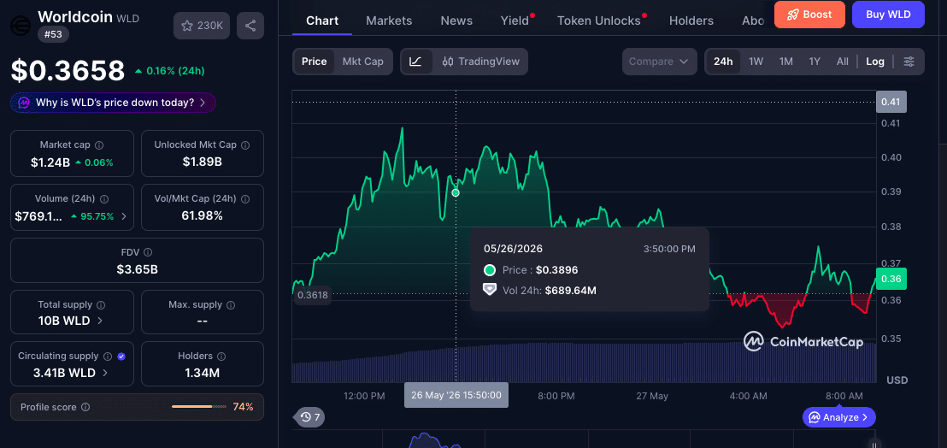Add WLD to watchlist with star button

coord(202,26)
